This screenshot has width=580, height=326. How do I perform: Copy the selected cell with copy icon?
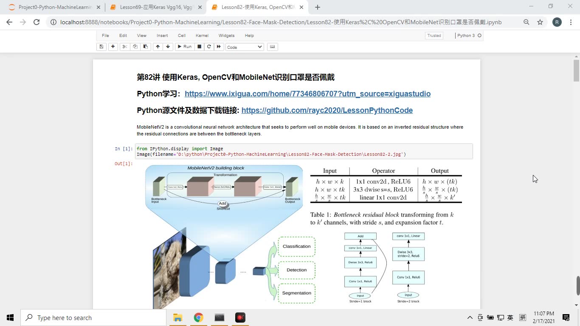pyautogui.click(x=135, y=47)
